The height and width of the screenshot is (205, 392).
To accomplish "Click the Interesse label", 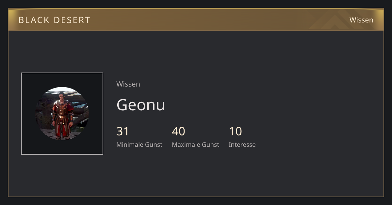I will (242, 144).
